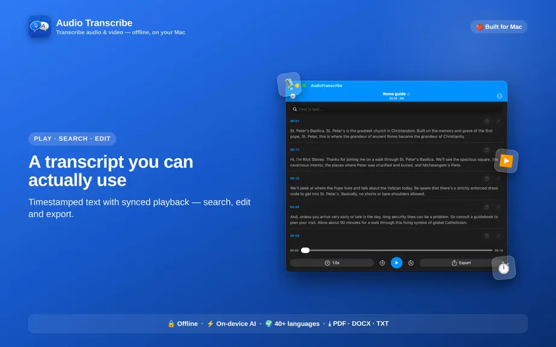
Task: Select the 'And, unless you arrive' paragraph
Action: point(394,219)
